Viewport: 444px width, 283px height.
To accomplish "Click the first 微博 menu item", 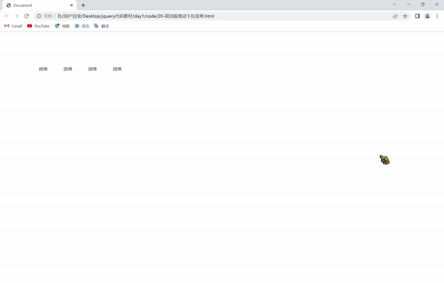I will pyautogui.click(x=43, y=69).
